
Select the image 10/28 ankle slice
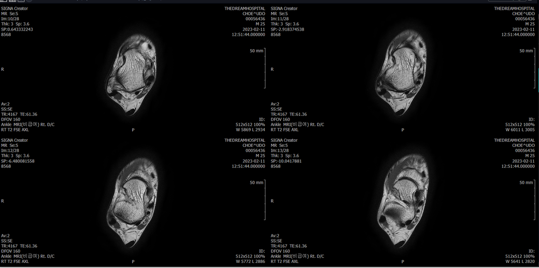tap(132, 75)
